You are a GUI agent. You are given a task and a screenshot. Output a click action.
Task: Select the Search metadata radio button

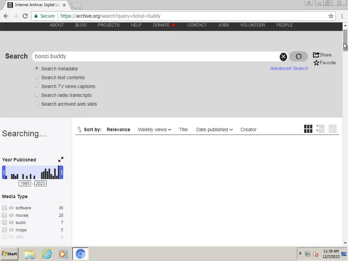(x=37, y=68)
